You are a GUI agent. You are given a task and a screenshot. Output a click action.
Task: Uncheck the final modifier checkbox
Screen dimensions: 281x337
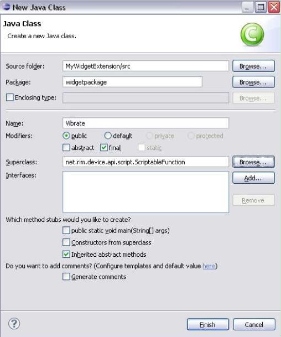[x=104, y=147]
